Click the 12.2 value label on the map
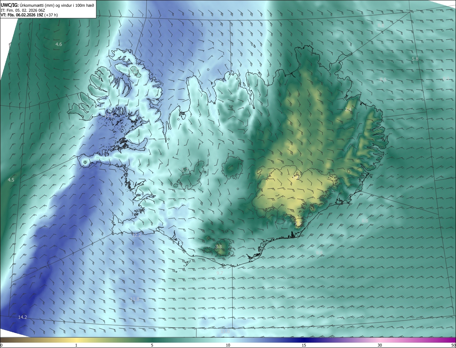 click(x=137, y=235)
